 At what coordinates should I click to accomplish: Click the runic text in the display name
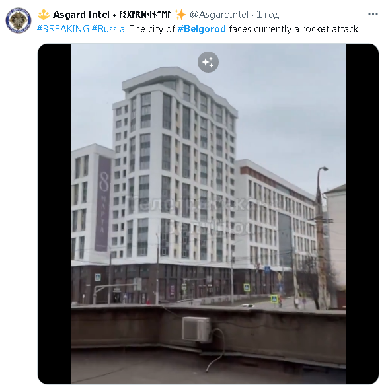pos(145,15)
